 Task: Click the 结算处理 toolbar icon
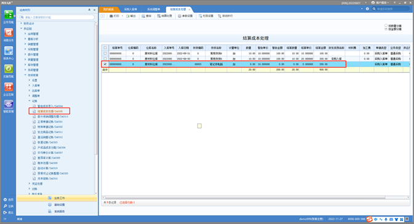point(159,16)
